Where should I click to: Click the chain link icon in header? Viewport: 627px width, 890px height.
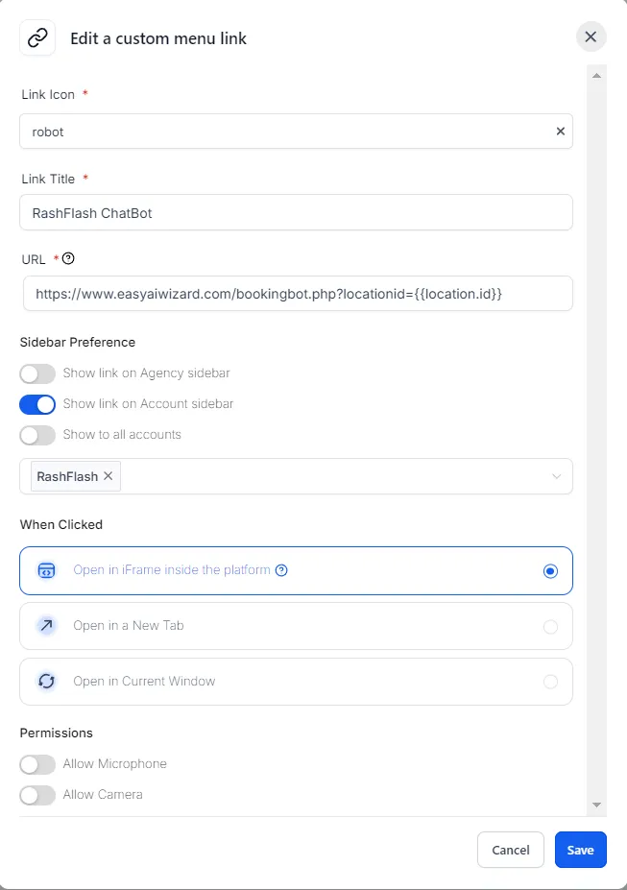pyautogui.click(x=37, y=38)
